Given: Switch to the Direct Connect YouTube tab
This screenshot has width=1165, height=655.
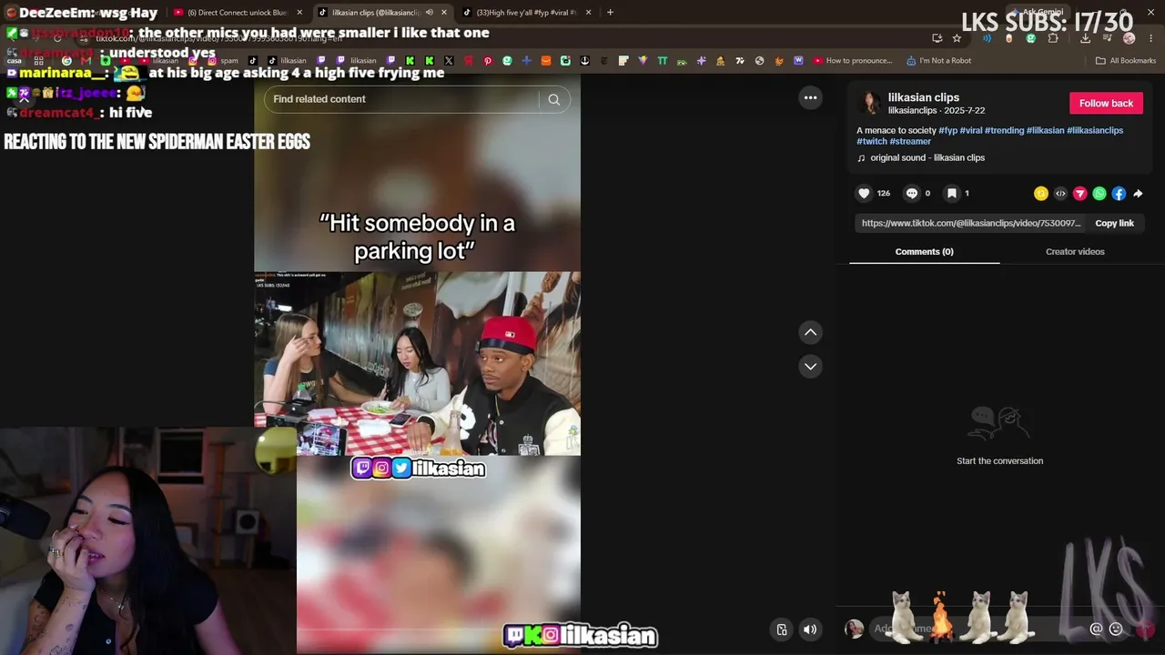Looking at the screenshot, I should point(238,13).
